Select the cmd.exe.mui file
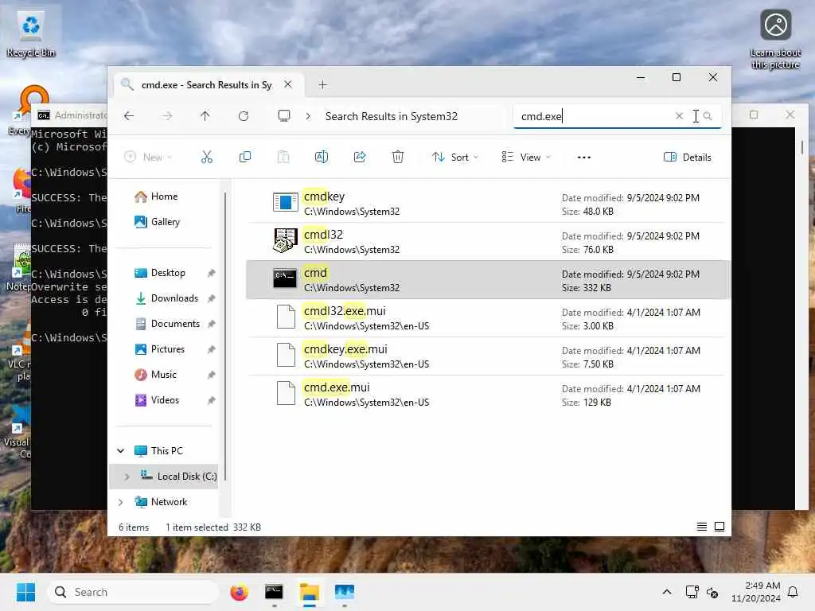The height and width of the screenshot is (611, 815). tap(486, 395)
